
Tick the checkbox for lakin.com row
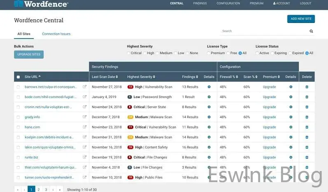[18, 147]
